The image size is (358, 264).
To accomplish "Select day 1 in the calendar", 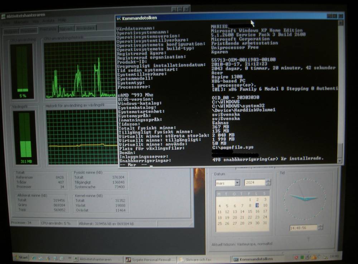I will tap(250, 200).
